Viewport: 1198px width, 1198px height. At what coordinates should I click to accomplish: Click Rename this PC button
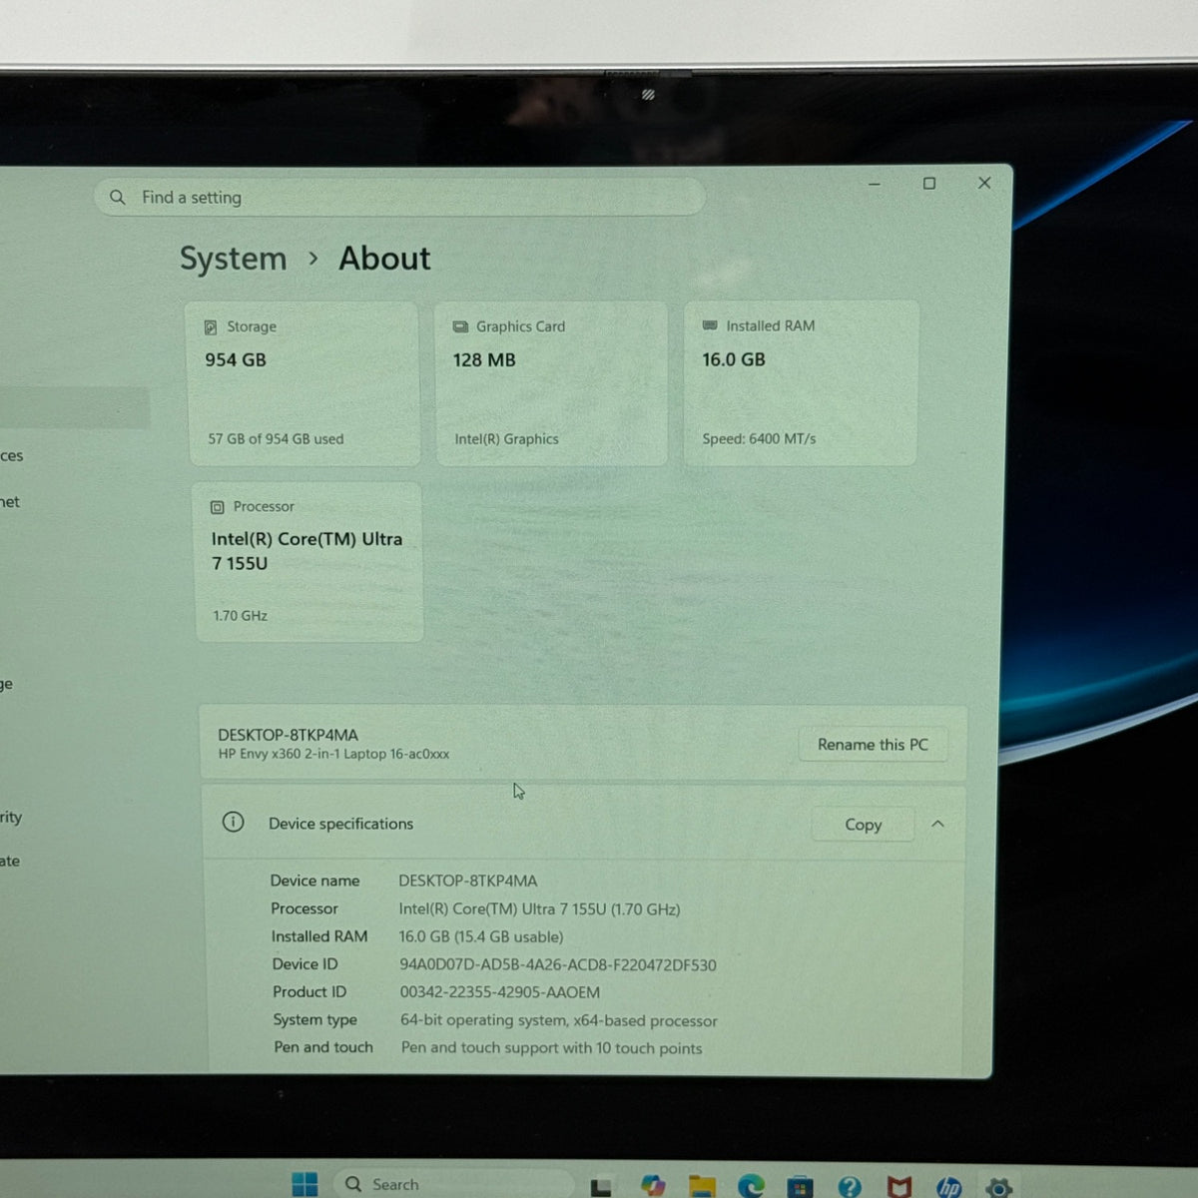pos(873,745)
